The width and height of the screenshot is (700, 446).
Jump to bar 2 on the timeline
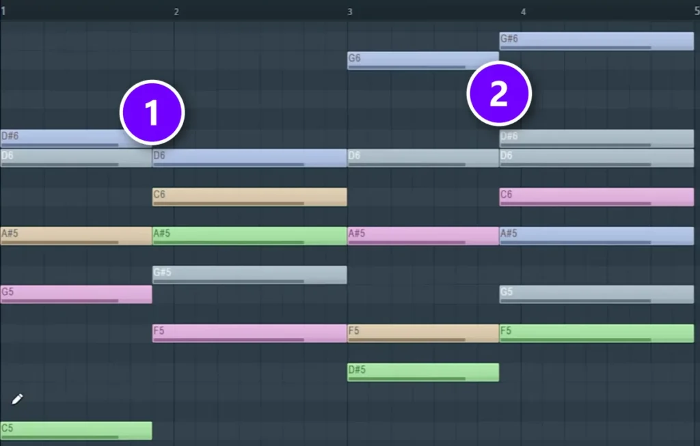pyautogui.click(x=176, y=12)
